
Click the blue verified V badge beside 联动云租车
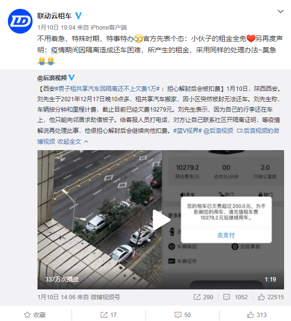point(78,16)
